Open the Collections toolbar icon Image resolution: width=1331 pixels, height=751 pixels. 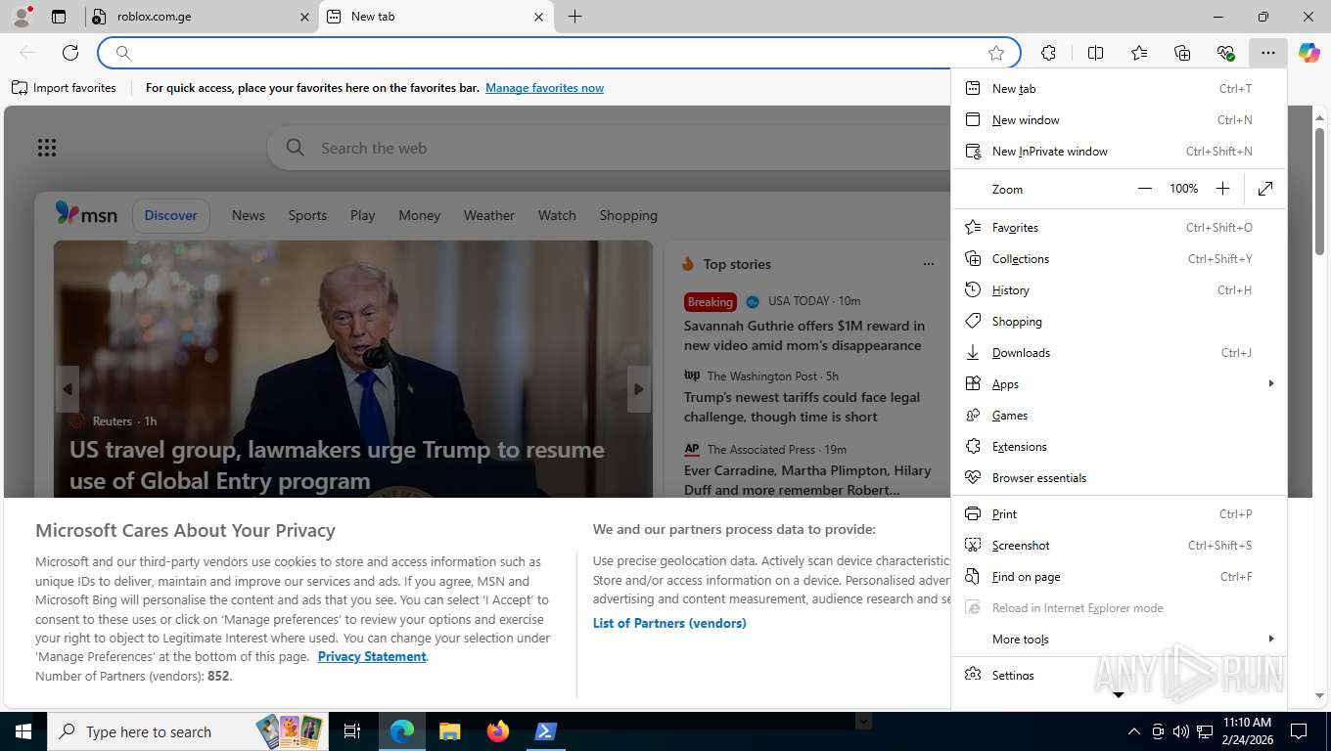pos(1182,53)
